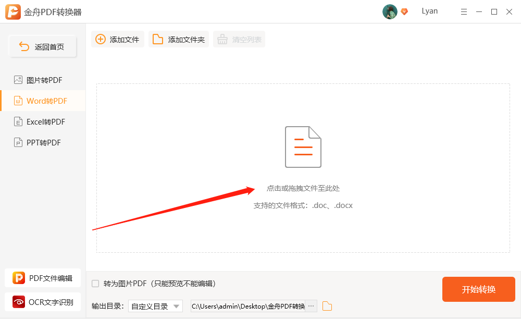The image size is (521, 319).
Task: Click the output directory path field
Action: 248,306
